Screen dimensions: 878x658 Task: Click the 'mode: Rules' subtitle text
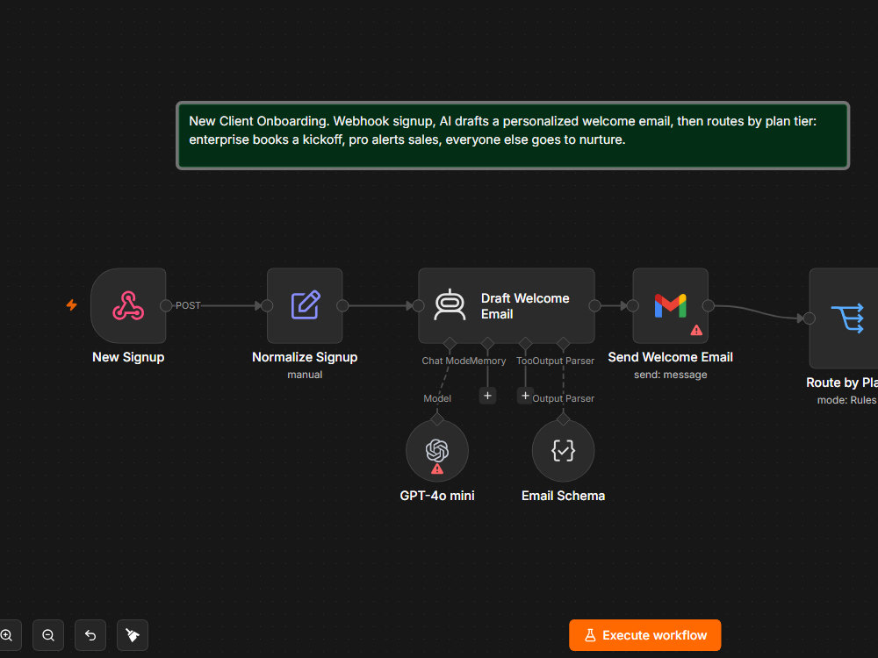846,400
